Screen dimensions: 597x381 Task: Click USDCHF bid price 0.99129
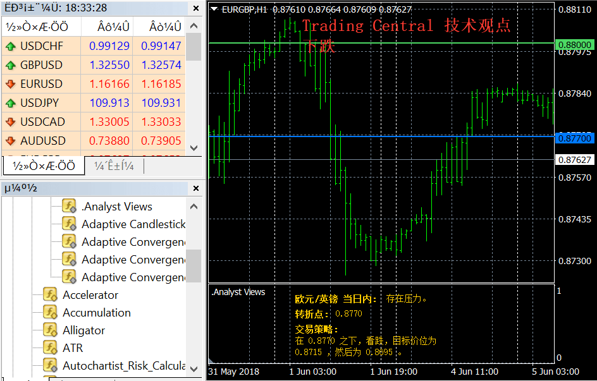point(109,46)
